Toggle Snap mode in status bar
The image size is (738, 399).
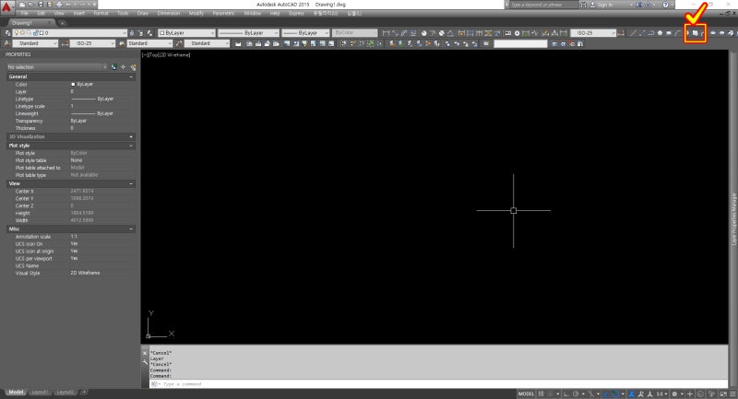click(x=550, y=393)
